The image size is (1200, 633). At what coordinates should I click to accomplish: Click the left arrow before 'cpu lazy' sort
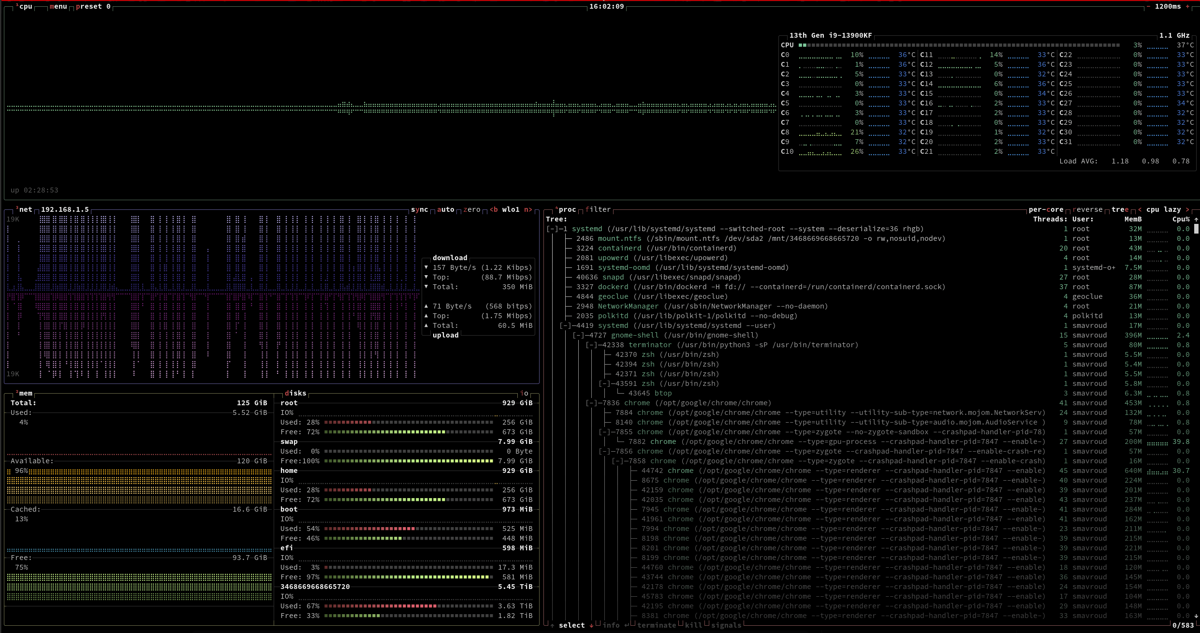tap(1140, 209)
